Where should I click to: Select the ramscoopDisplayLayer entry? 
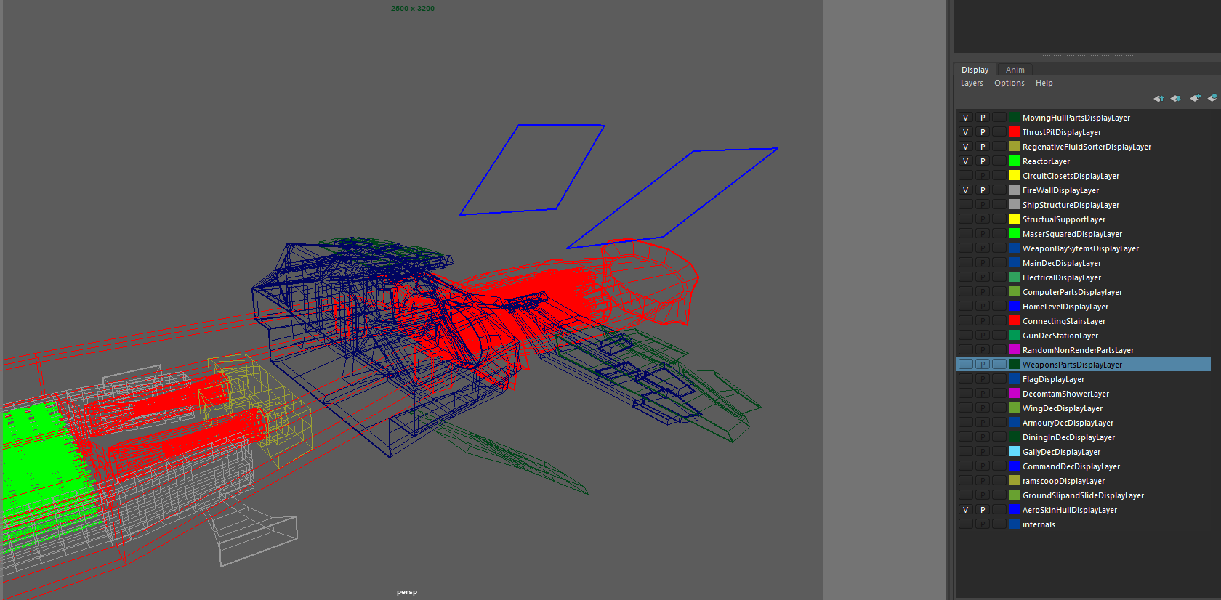click(1063, 481)
